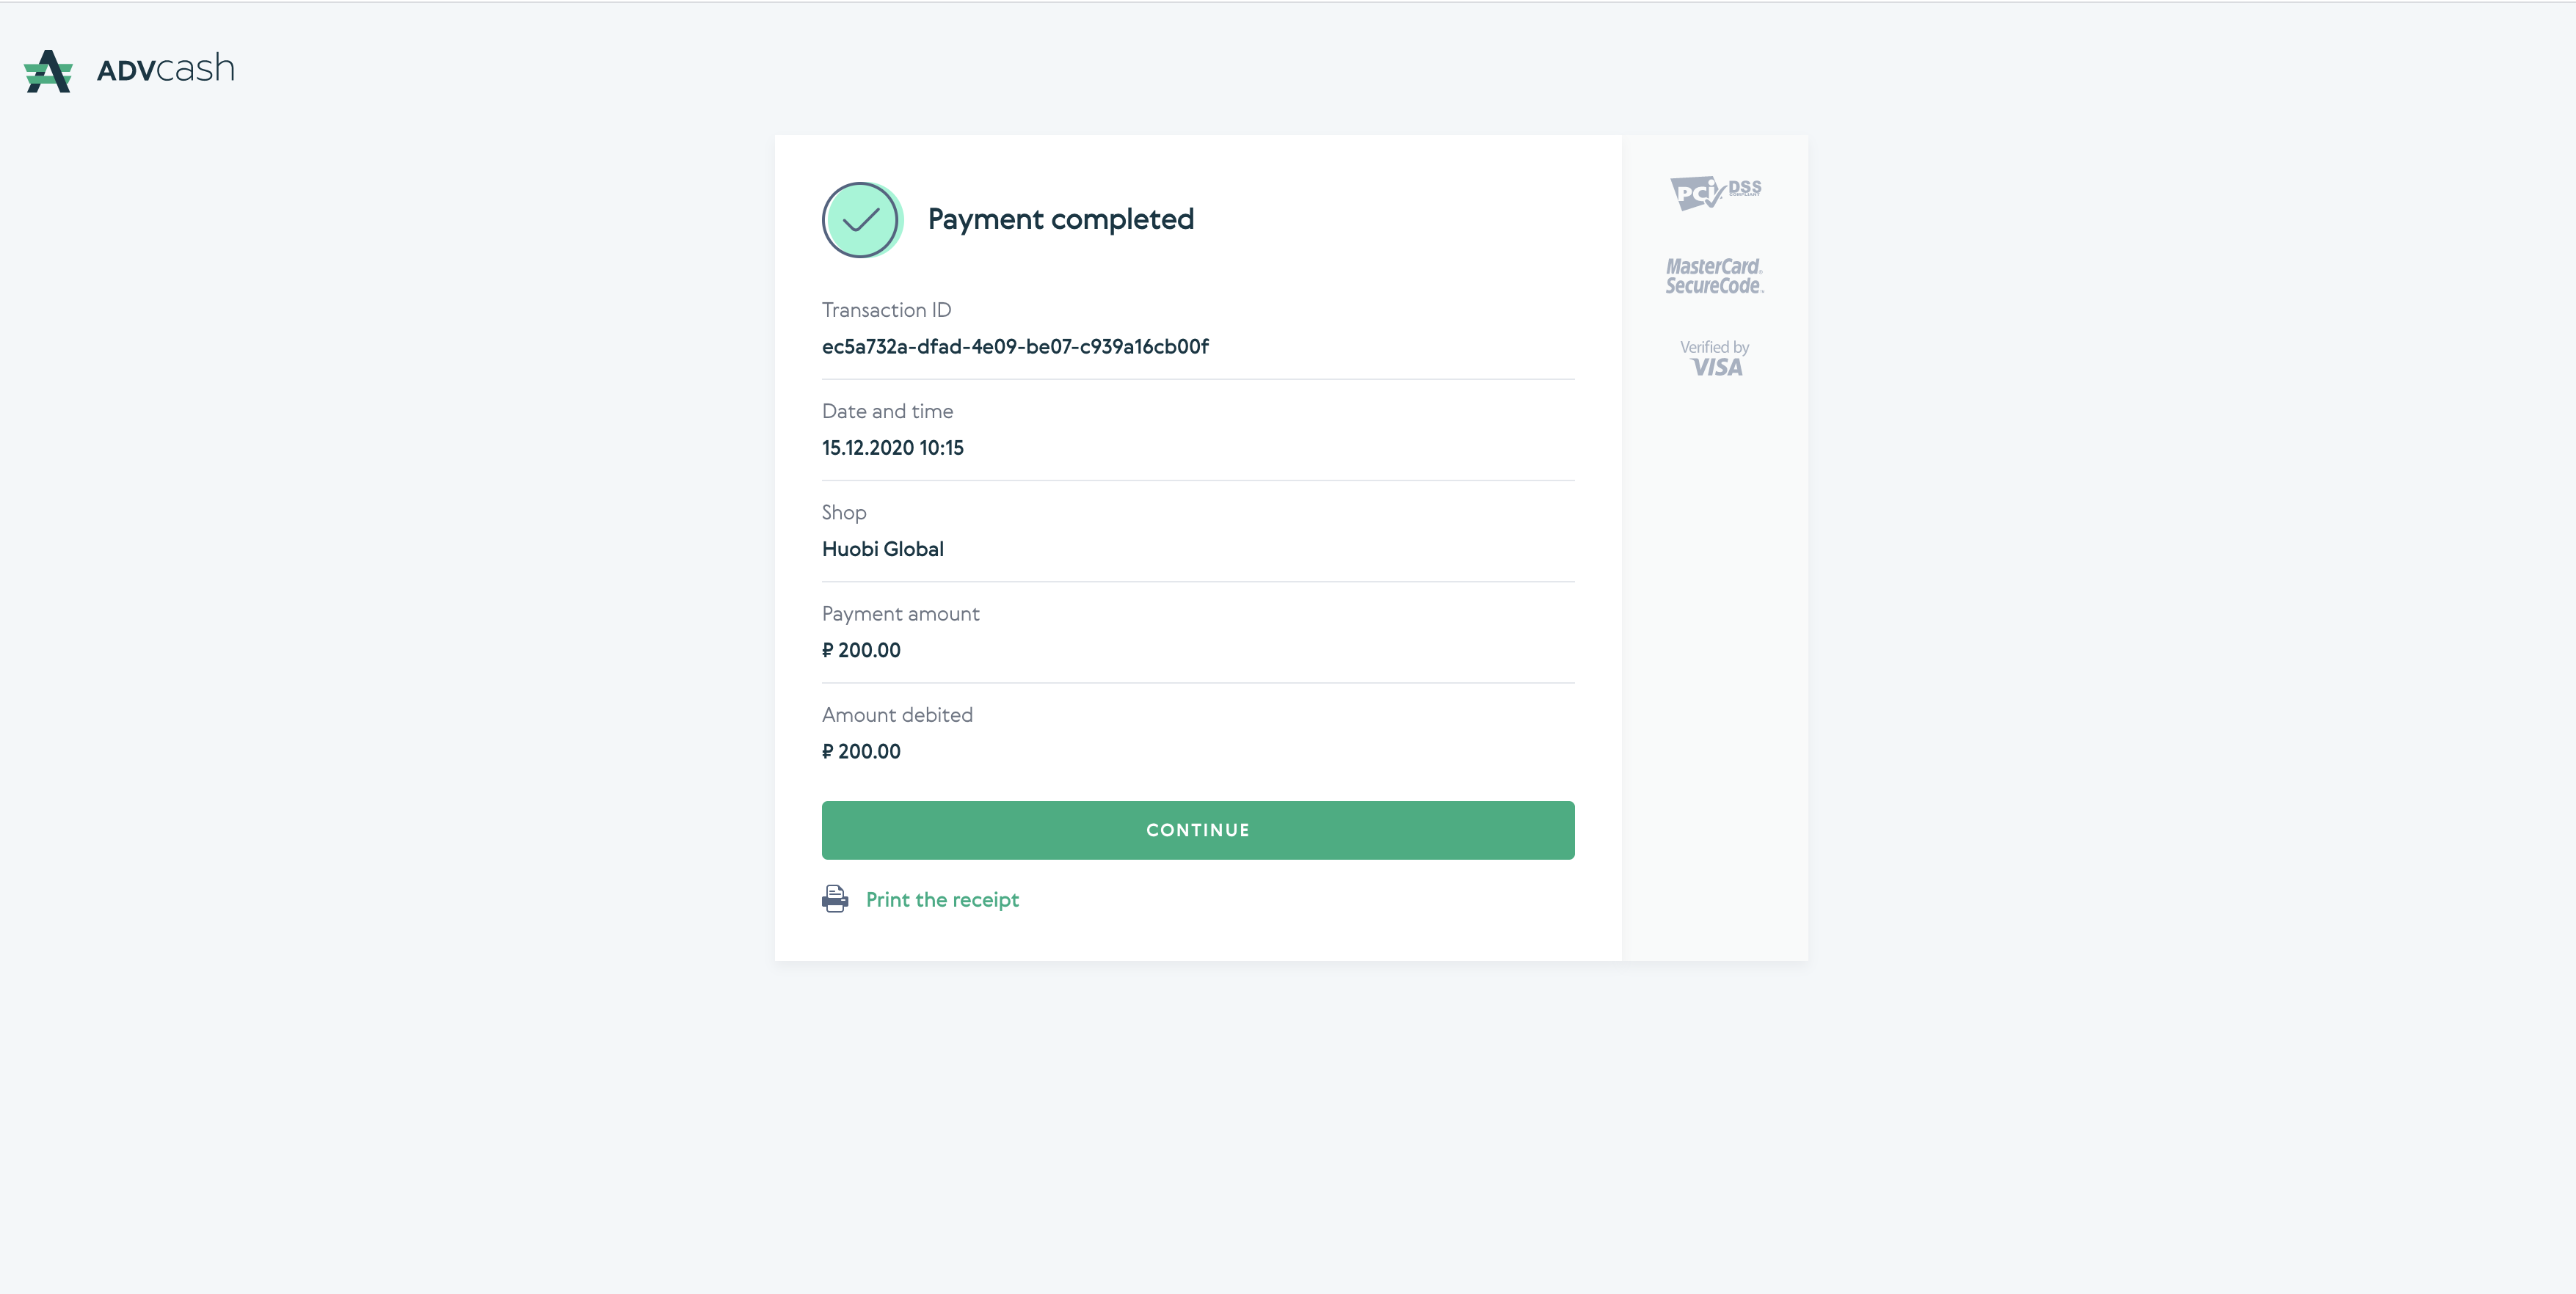Screen dimensions: 2576x1294
Task: Click the Payment completed heading
Action: click(x=1061, y=220)
